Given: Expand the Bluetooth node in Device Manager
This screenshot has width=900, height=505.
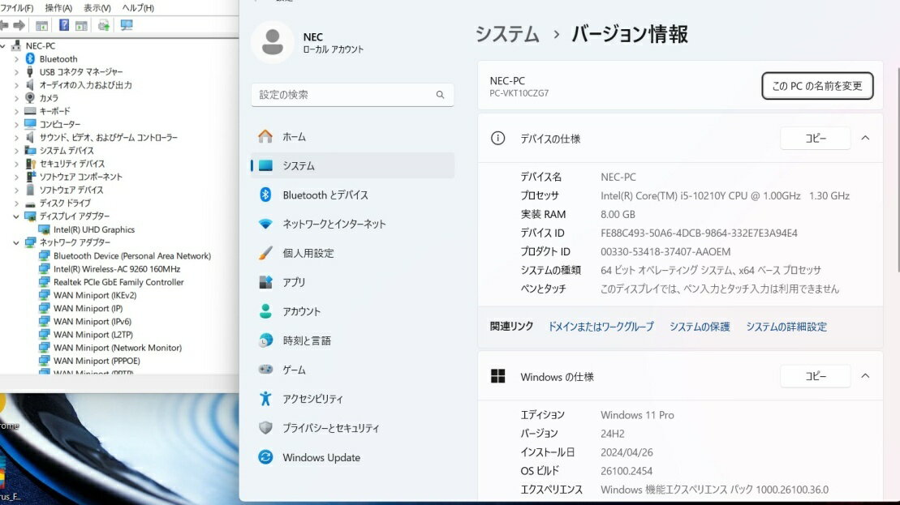Looking at the screenshot, I should [x=16, y=59].
